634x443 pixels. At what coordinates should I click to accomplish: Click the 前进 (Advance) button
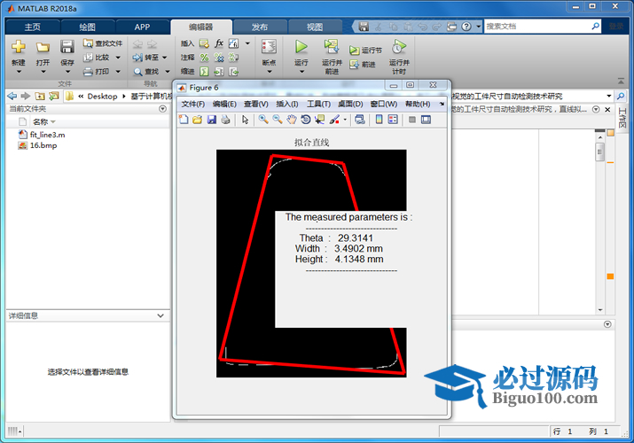363,64
